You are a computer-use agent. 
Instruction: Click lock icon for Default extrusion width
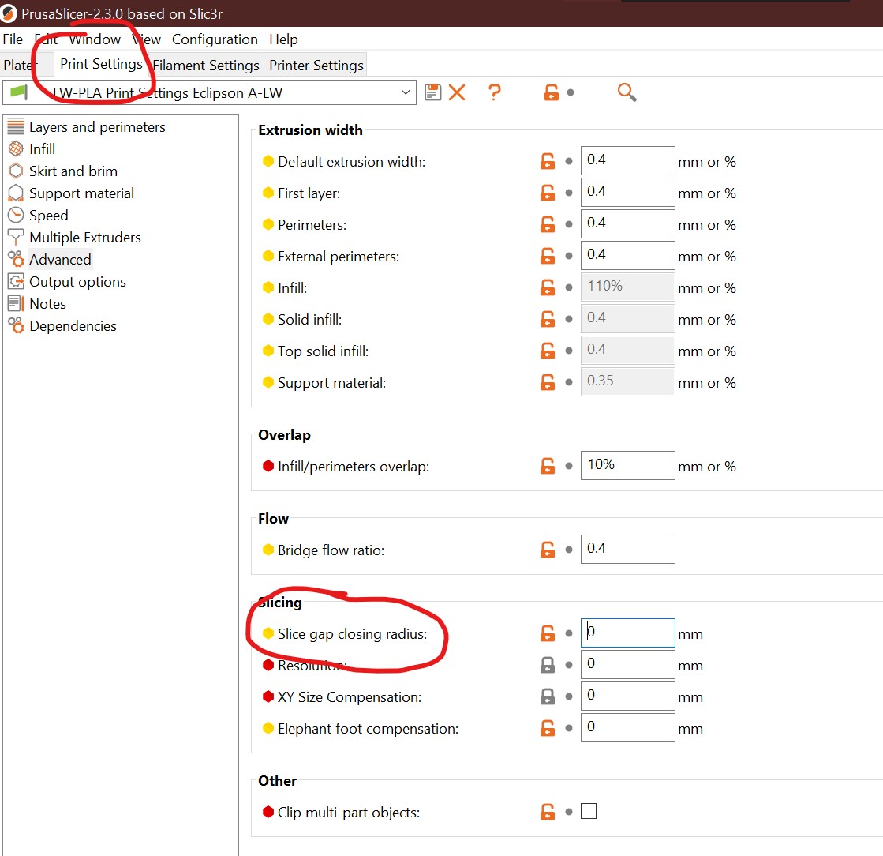[548, 161]
